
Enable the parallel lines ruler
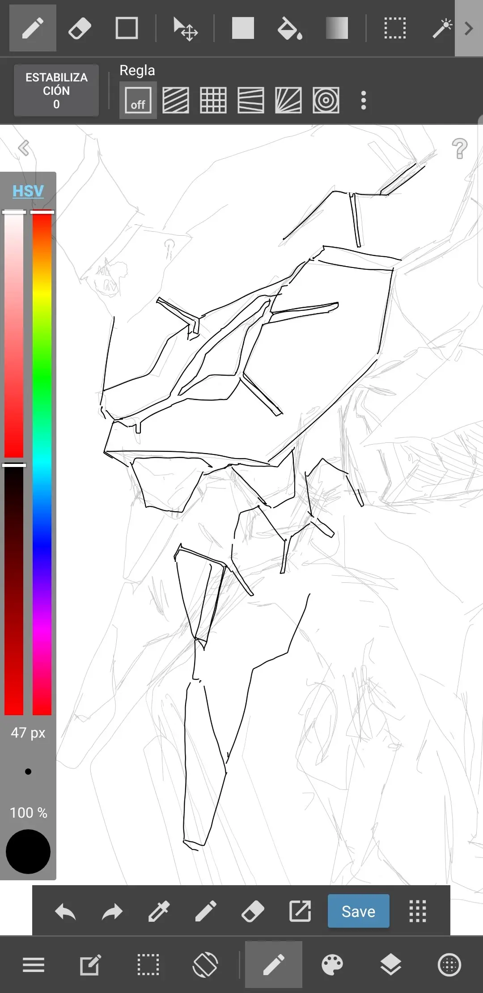point(175,100)
